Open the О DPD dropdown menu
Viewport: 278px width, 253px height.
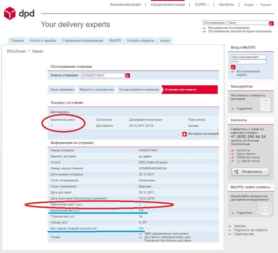(201, 5)
